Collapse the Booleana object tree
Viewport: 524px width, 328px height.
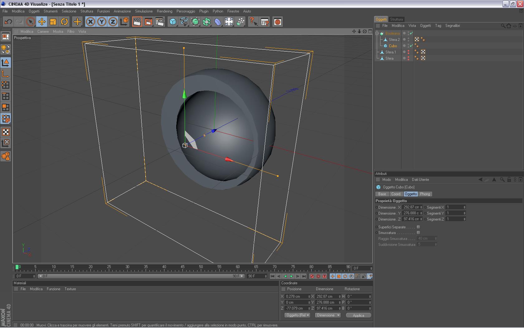[377, 33]
